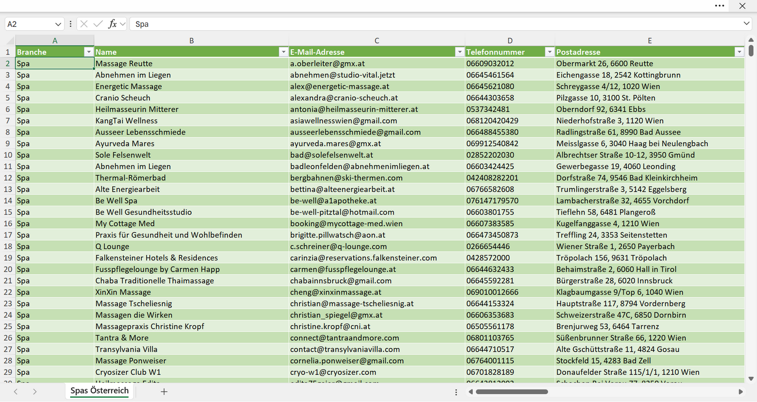757x402 pixels.
Task: Click the Q Lounge name cell
Action: coord(192,247)
